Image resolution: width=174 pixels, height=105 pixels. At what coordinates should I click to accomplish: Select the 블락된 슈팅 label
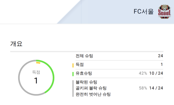tap(86, 82)
